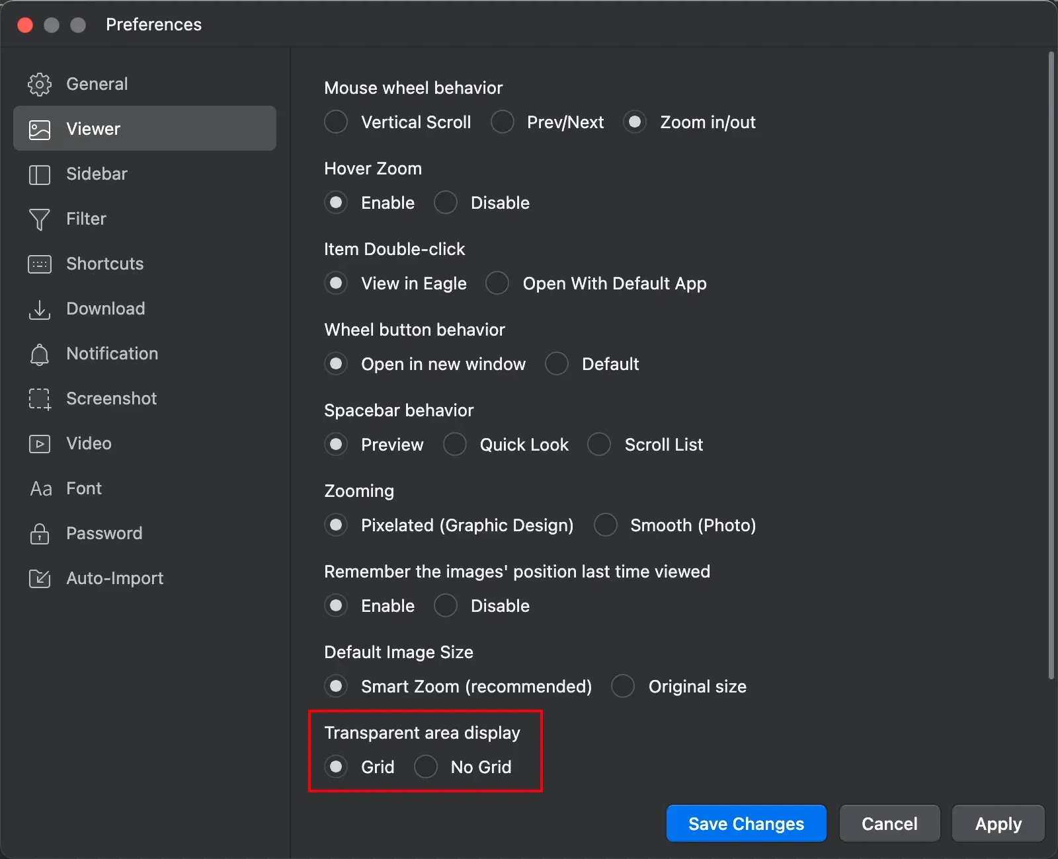Click the Save Changes button

point(747,823)
